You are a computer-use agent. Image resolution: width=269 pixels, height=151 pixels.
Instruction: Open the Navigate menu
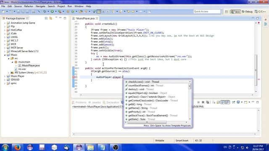click(x=40, y=6)
